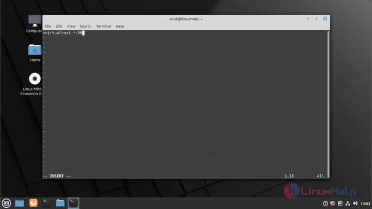This screenshot has height=209, width=372.
Task: Open the terminal launcher in taskbar
Action: click(46, 203)
